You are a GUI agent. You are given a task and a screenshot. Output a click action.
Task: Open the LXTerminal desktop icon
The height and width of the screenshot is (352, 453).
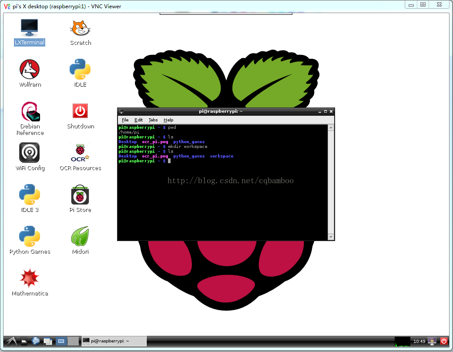click(30, 32)
